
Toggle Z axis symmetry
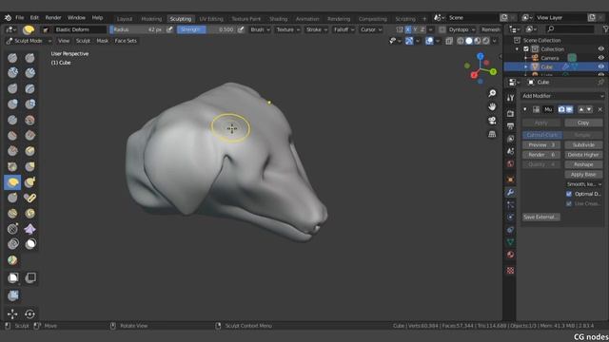(422, 29)
